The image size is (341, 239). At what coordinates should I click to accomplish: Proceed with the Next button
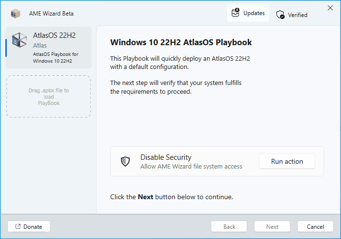tap(272, 226)
